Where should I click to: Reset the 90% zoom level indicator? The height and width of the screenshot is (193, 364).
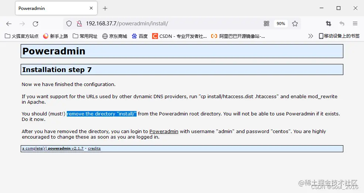click(281, 24)
